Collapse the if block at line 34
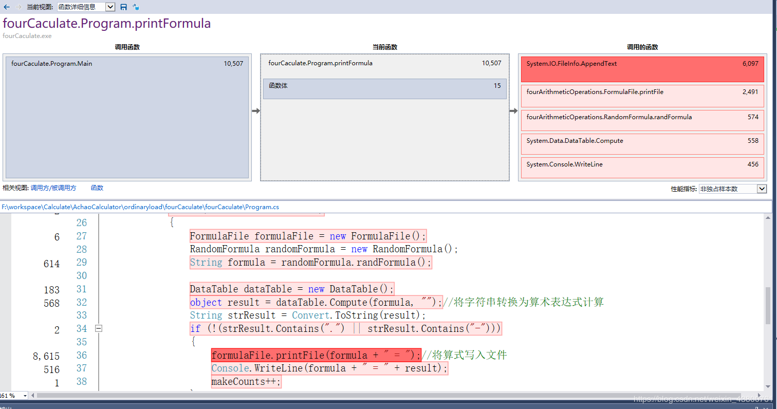The width and height of the screenshot is (777, 409). [99, 328]
